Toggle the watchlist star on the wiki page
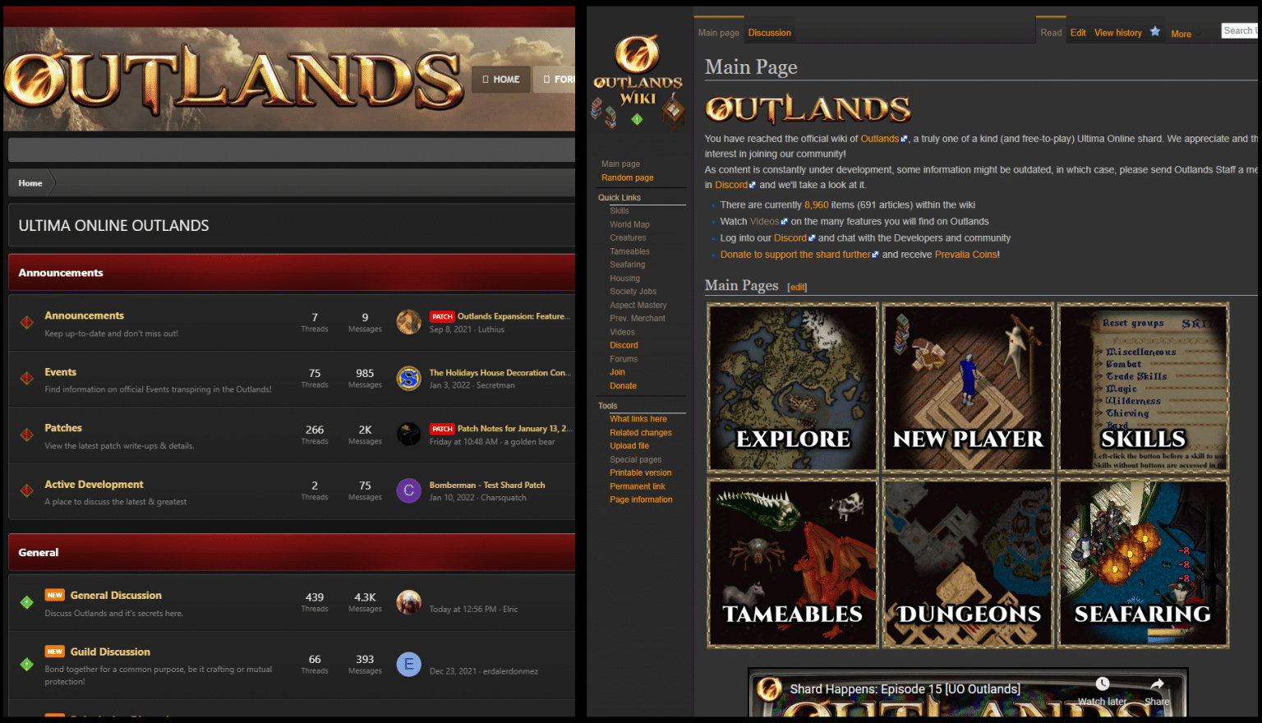 click(x=1155, y=30)
